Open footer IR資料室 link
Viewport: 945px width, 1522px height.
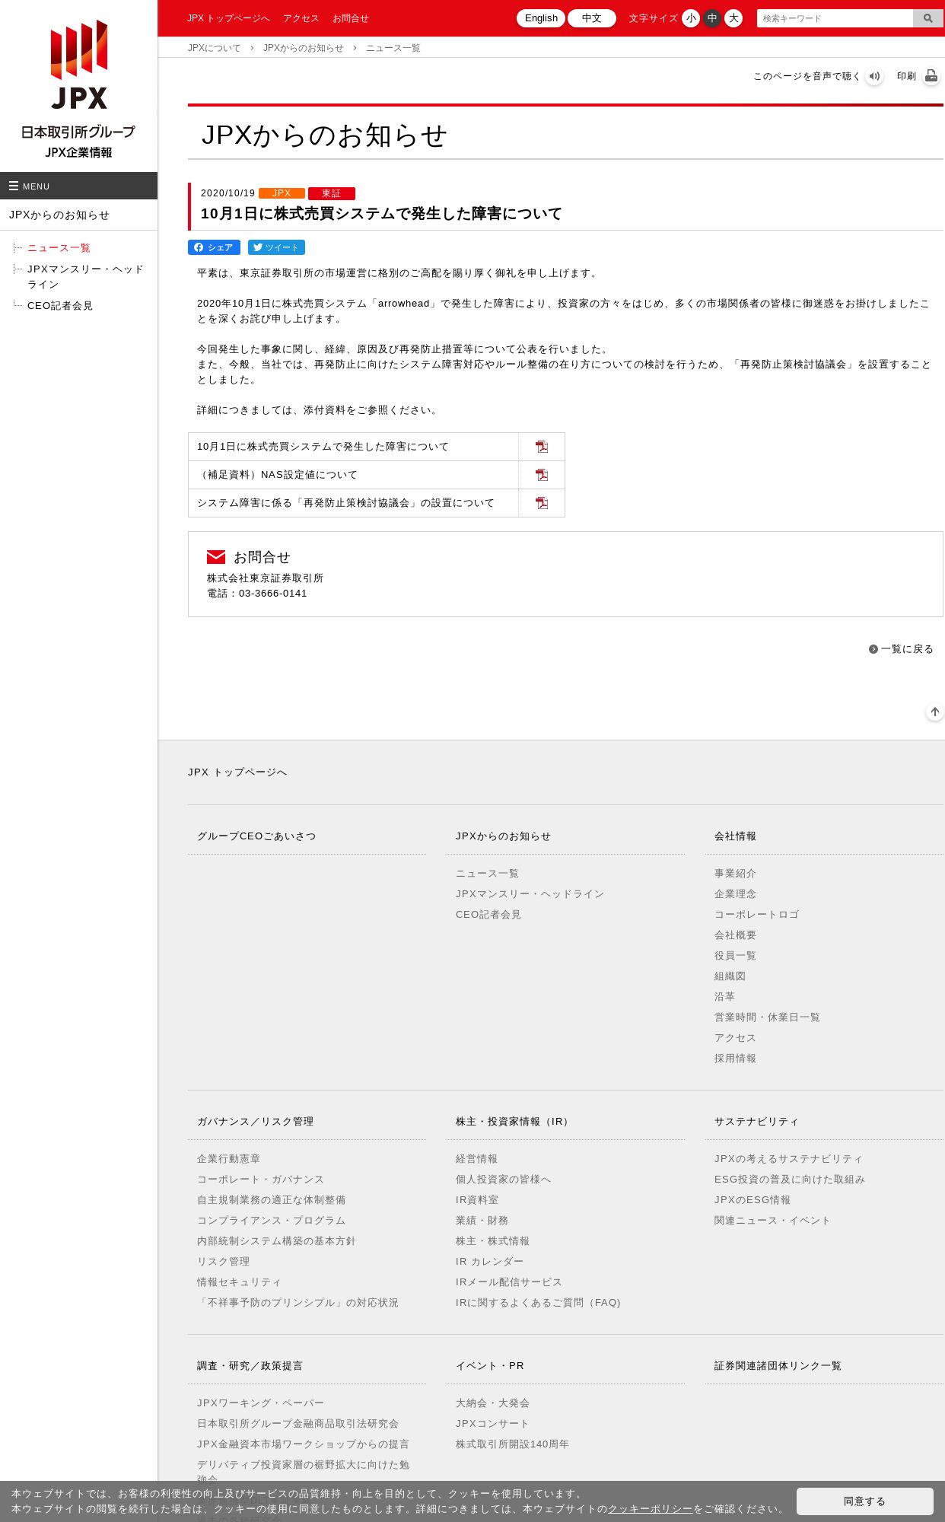477,1200
